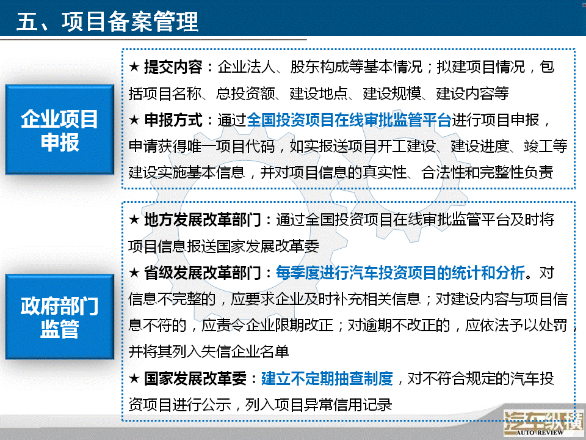The width and height of the screenshot is (586, 440).
Task: Click the blue text 每季度进行汽车投资项目的统计和分析
Action: (400, 273)
